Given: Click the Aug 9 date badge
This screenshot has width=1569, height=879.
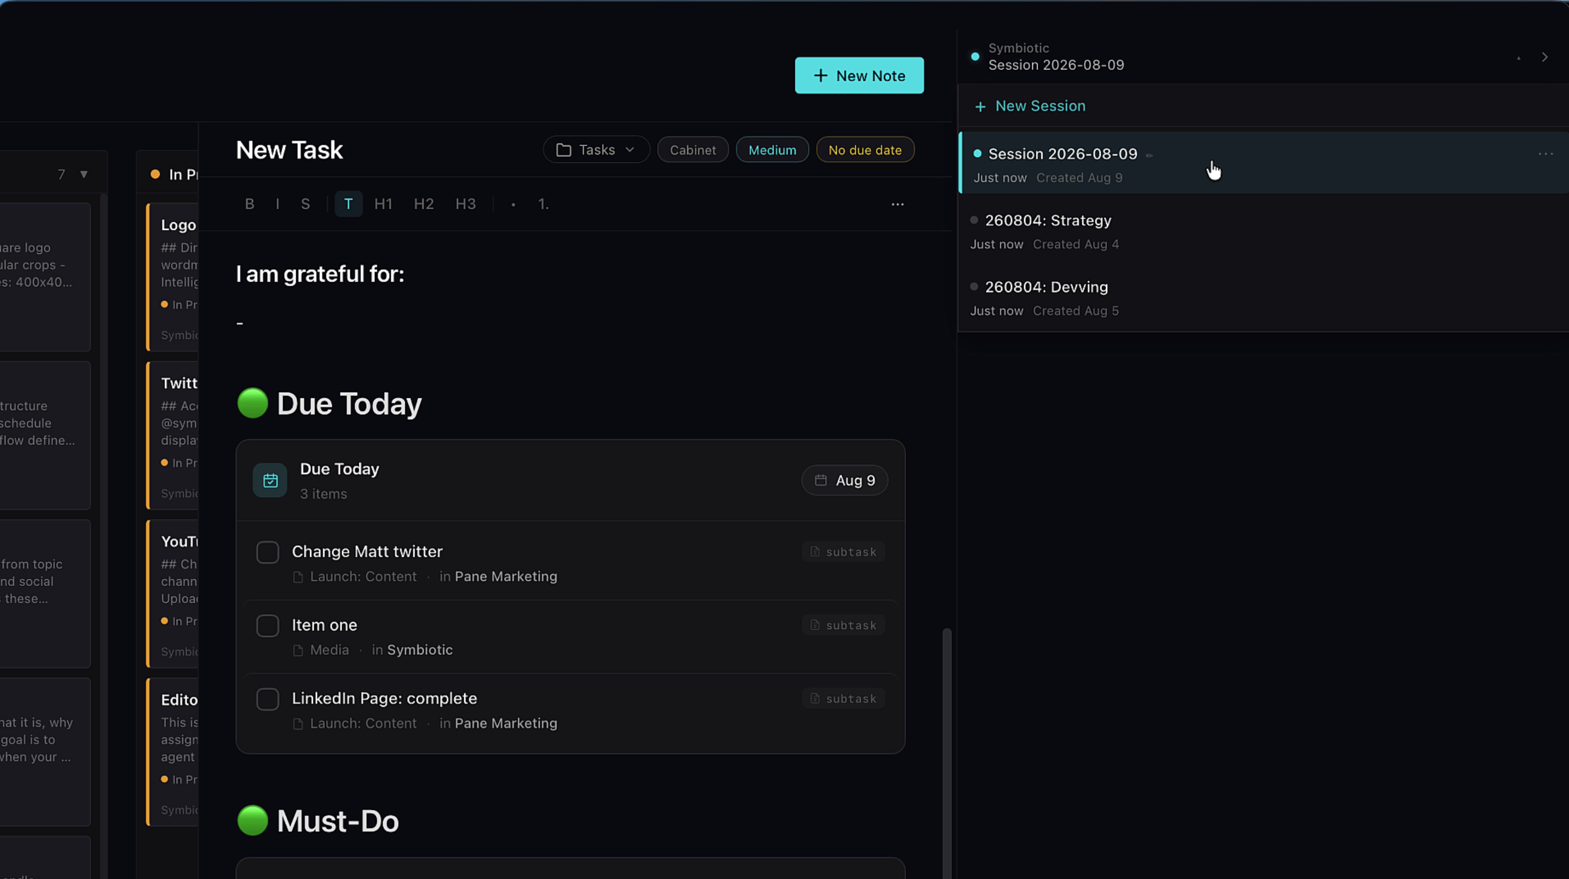Looking at the screenshot, I should point(845,480).
